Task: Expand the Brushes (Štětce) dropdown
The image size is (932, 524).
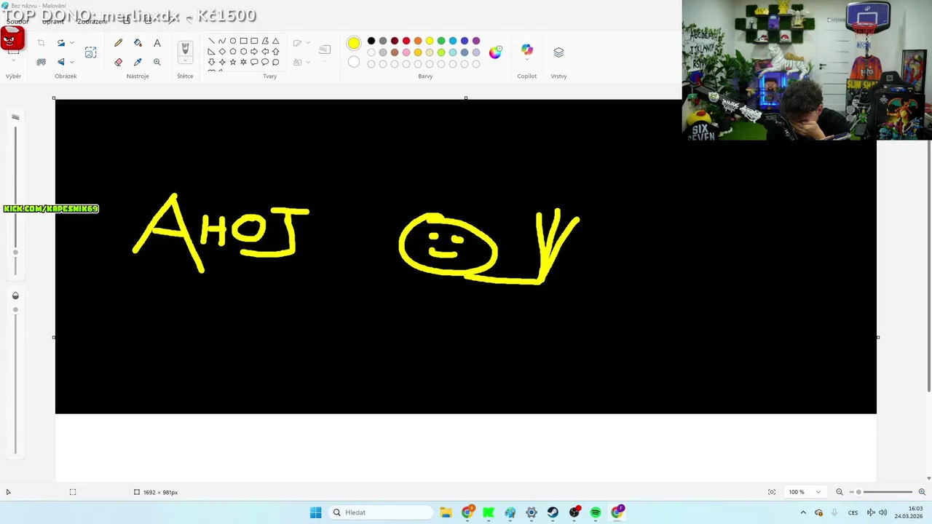Action: (185, 61)
